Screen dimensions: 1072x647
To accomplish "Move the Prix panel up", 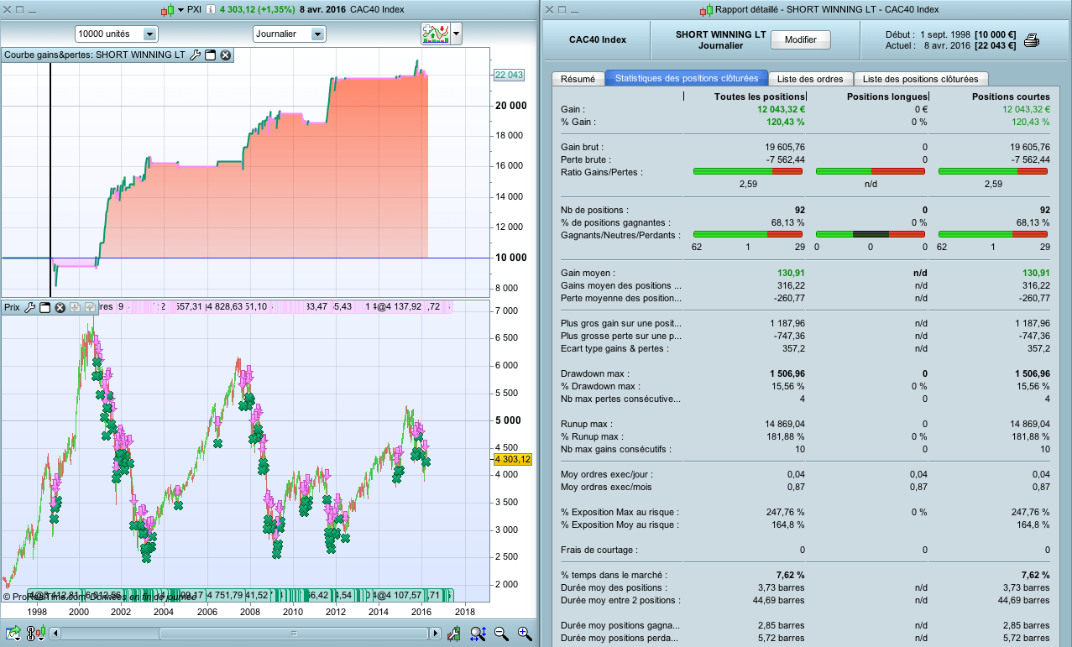I will [x=90, y=307].
